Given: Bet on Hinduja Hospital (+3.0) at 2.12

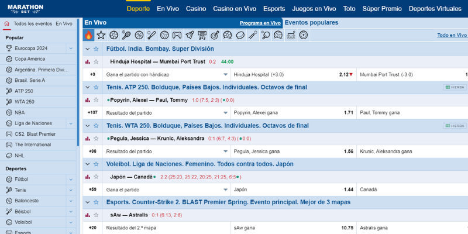Looking at the screenshot, I should click(x=294, y=75).
